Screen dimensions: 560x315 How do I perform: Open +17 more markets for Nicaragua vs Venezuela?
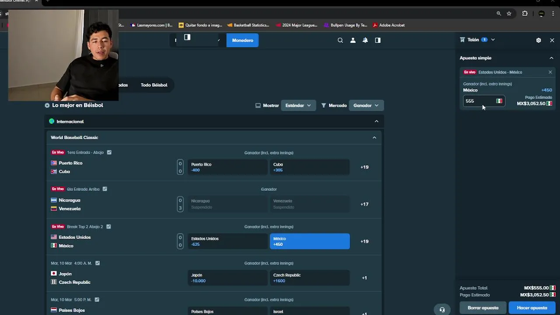point(364,204)
